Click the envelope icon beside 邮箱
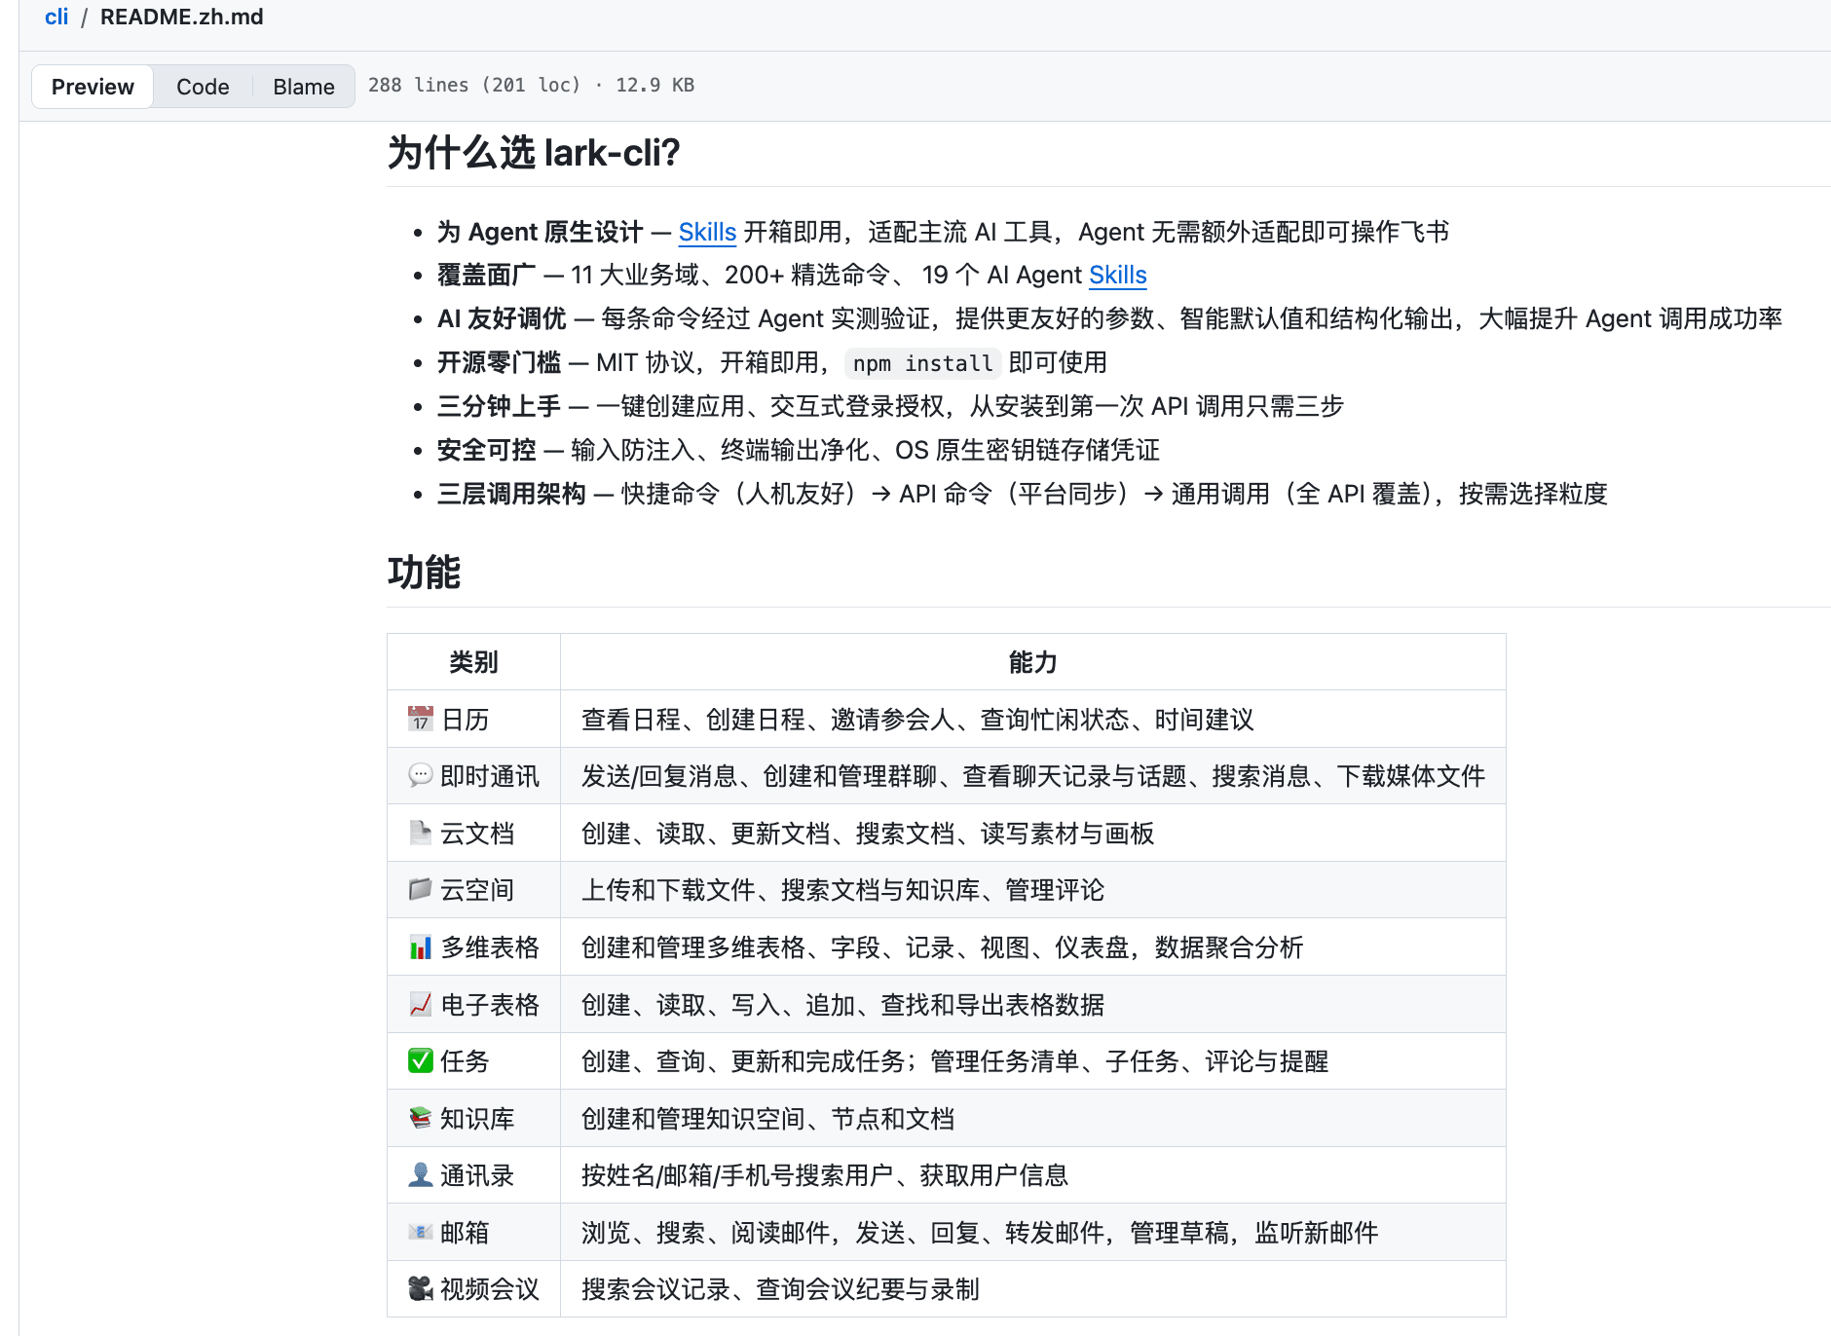 coord(420,1232)
